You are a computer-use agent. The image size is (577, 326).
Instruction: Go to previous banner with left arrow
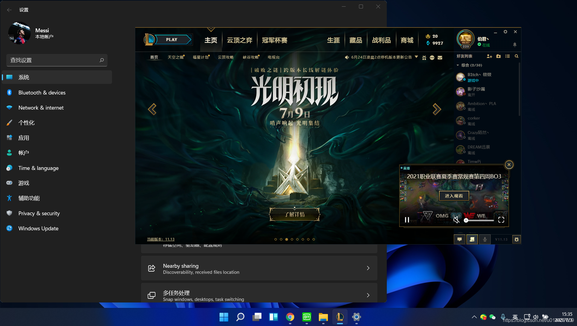coord(152,109)
